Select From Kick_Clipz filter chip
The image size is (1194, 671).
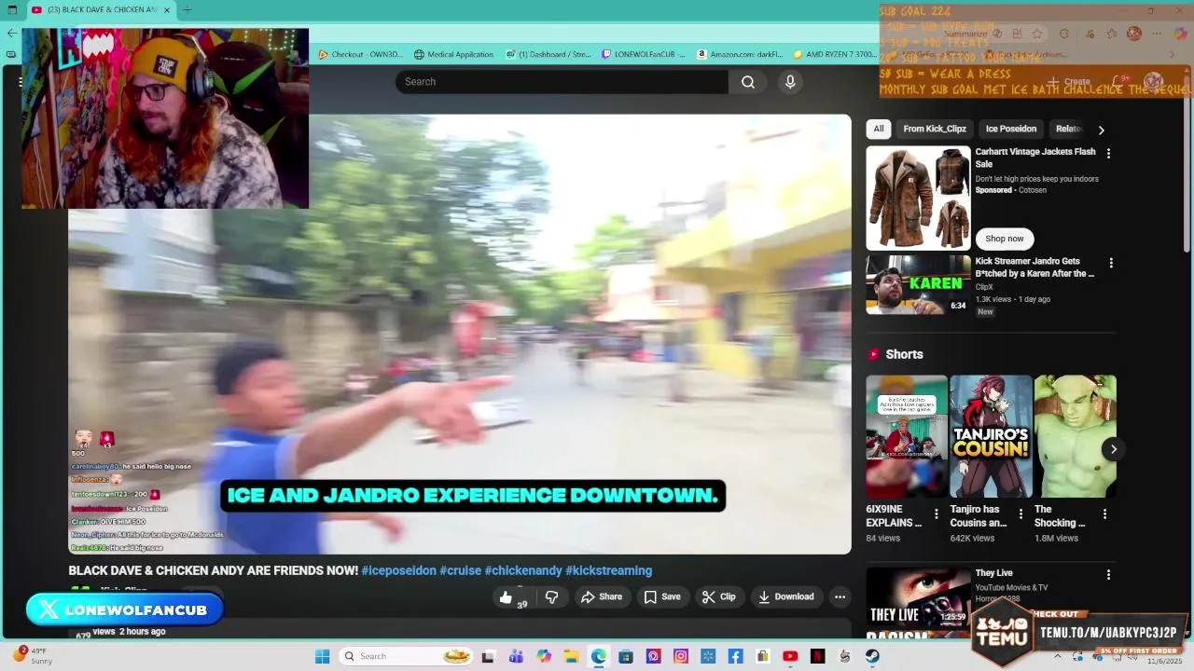935,129
